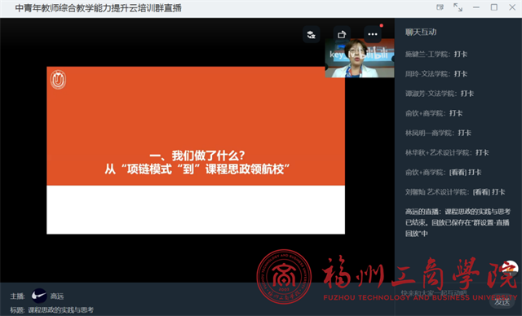Click the stream ended replay saved notice
Screen dimensions: 522x316
(458, 222)
